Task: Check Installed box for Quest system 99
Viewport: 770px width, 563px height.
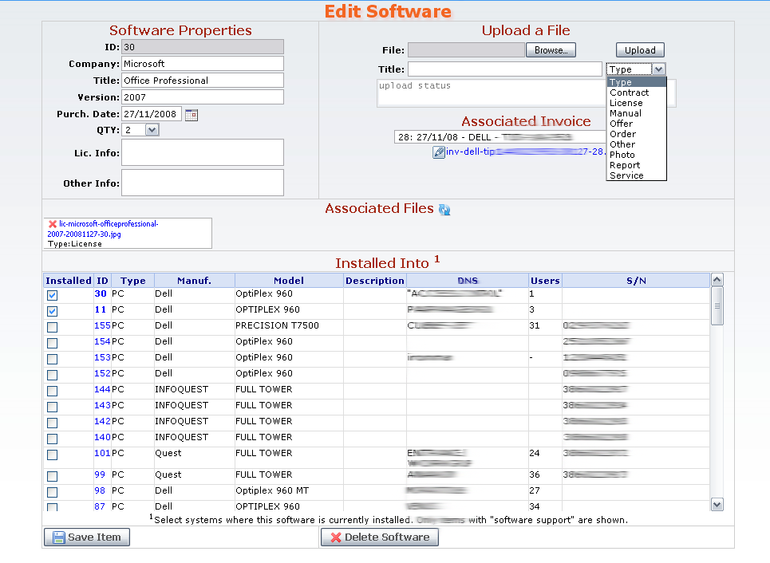Action: pyautogui.click(x=53, y=476)
